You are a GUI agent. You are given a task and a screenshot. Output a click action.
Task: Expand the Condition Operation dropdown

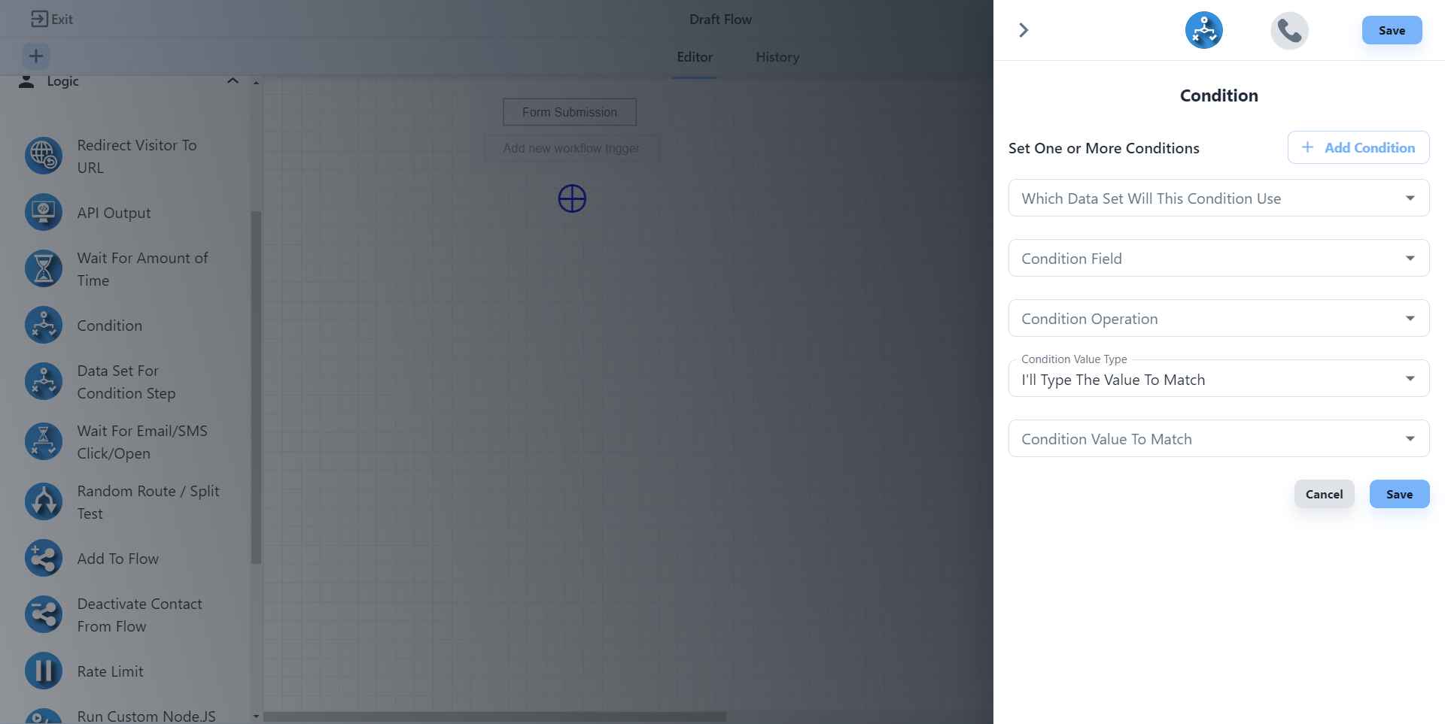tap(1218, 319)
